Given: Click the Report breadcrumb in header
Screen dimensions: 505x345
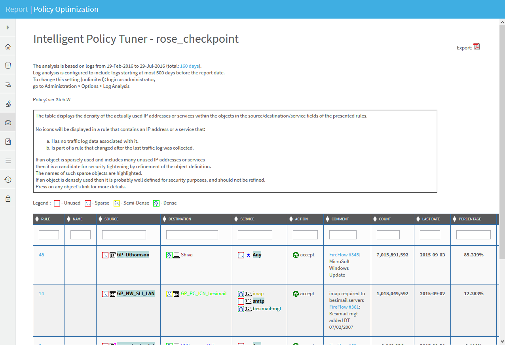Looking at the screenshot, I should coord(17,9).
